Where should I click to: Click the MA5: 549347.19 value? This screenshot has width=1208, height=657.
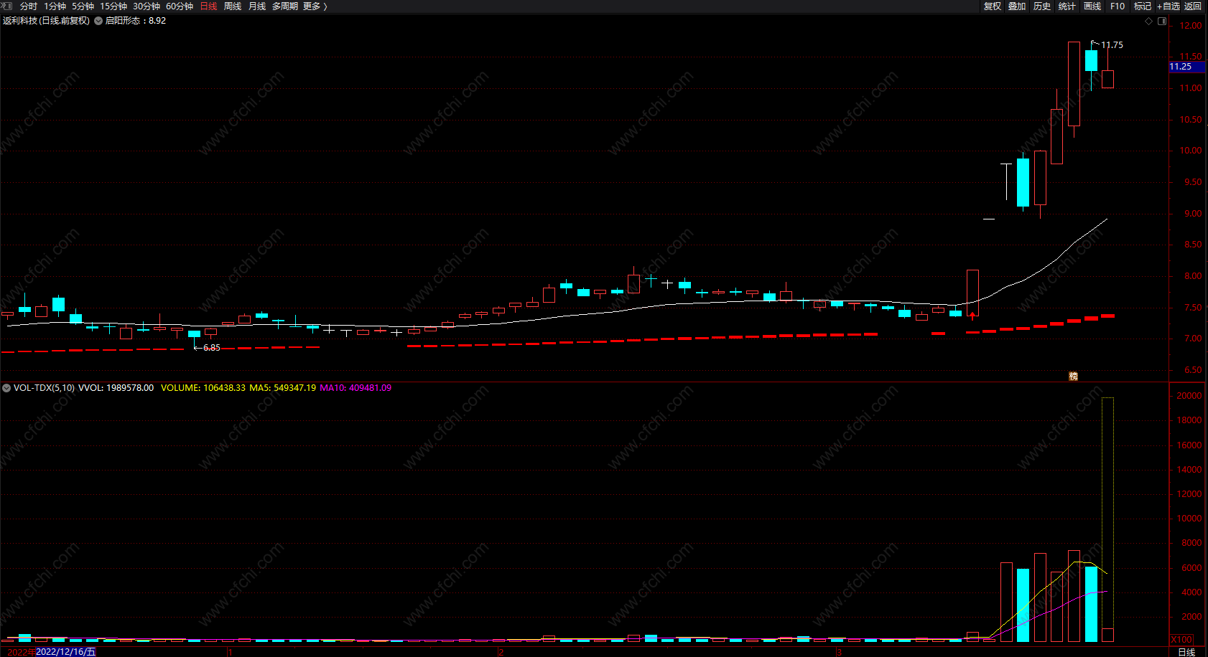click(283, 388)
